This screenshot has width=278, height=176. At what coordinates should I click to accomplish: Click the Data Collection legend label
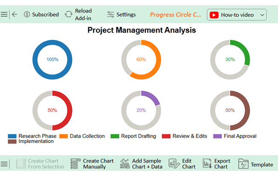point(87,136)
